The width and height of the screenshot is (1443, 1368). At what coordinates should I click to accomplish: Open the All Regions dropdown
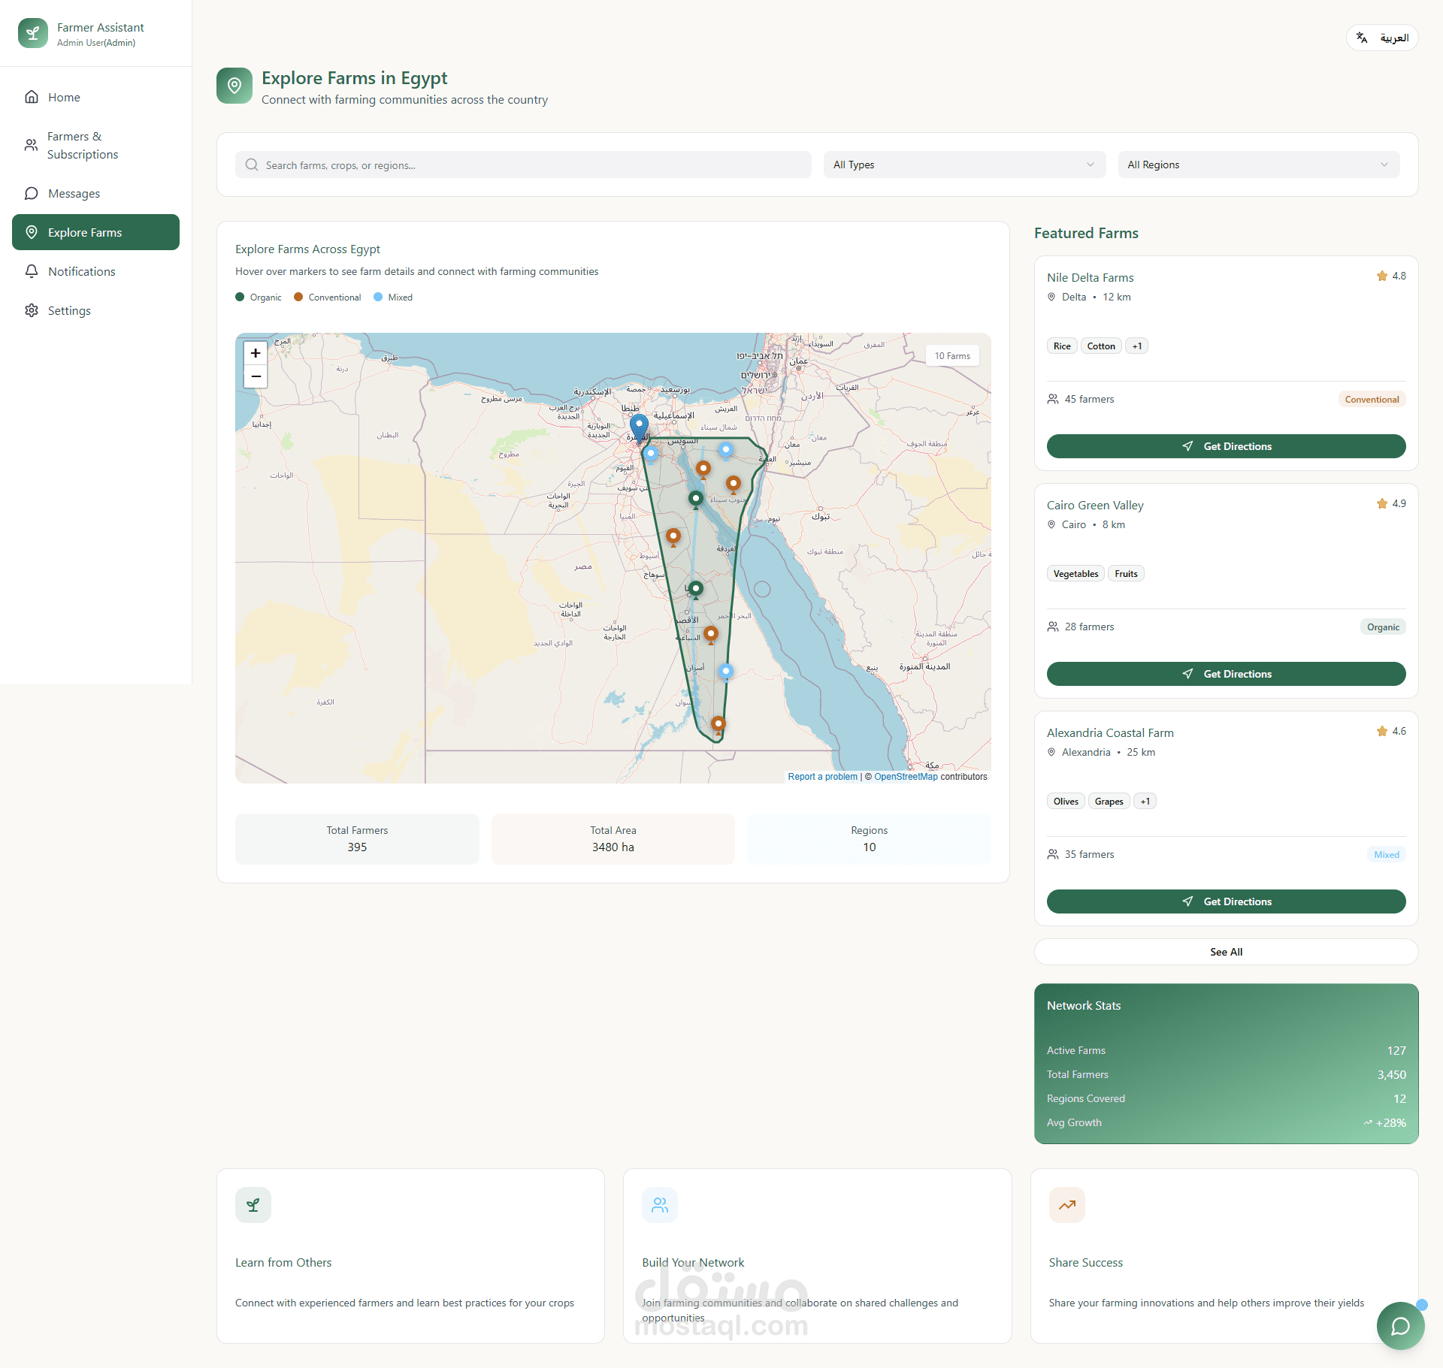[1258, 165]
